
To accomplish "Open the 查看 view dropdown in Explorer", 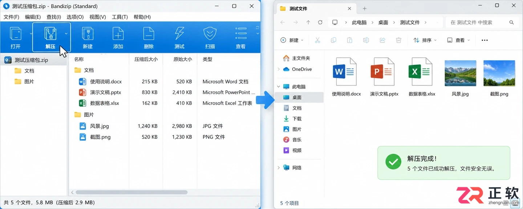I will [x=458, y=40].
